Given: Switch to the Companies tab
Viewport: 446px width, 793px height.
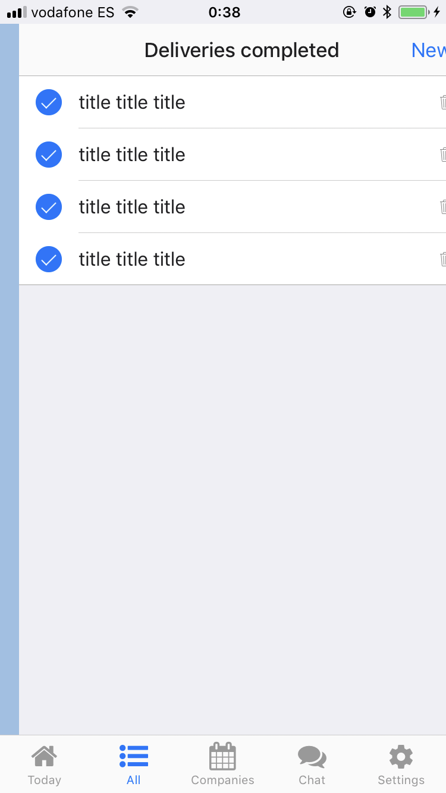Looking at the screenshot, I should point(222,764).
